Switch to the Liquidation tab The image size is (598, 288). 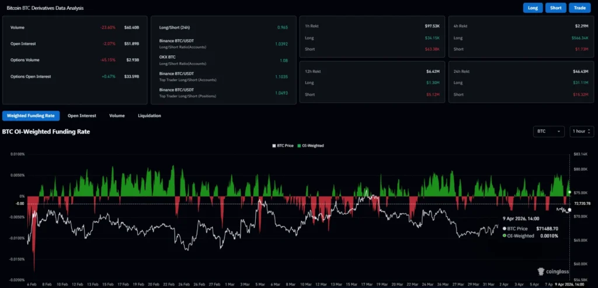click(x=149, y=115)
